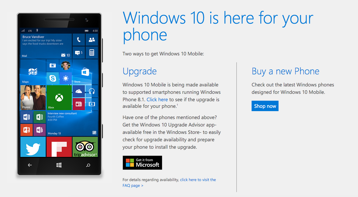This screenshot has width=358, height=197.
Task: Follow the 'Click here' upgrade availability link
Action: 157,99
